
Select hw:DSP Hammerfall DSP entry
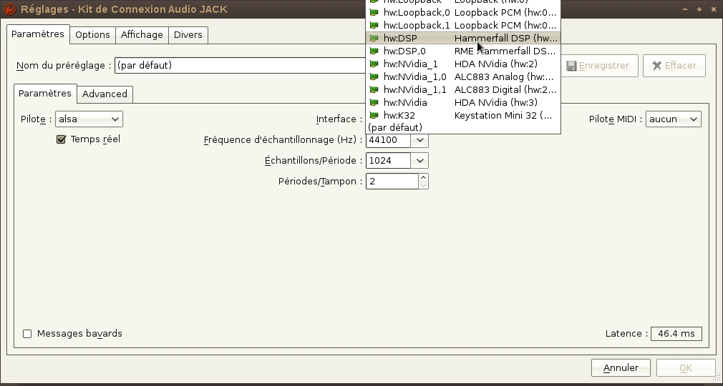[x=463, y=38]
